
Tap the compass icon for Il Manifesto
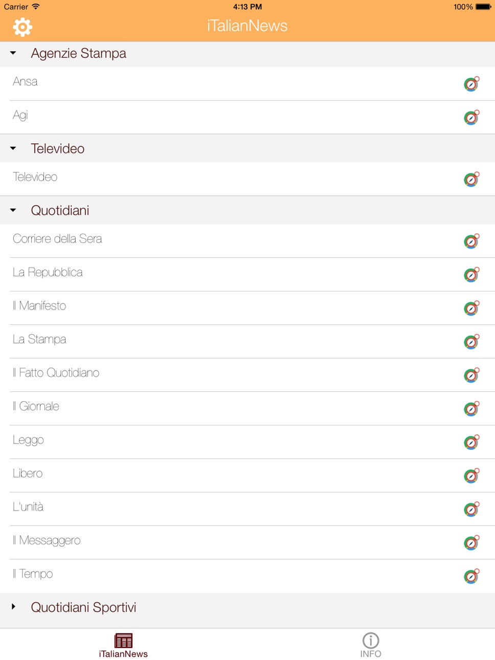471,309
